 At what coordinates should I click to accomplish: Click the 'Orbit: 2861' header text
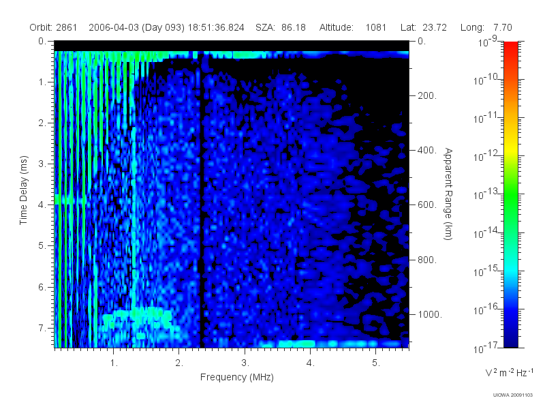pos(53,27)
